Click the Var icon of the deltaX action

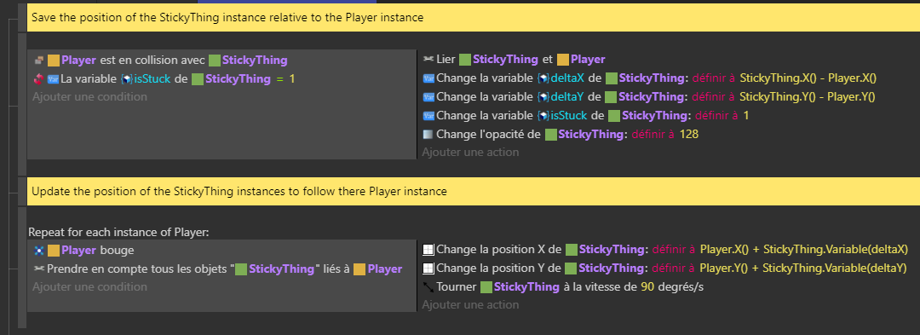(x=428, y=78)
